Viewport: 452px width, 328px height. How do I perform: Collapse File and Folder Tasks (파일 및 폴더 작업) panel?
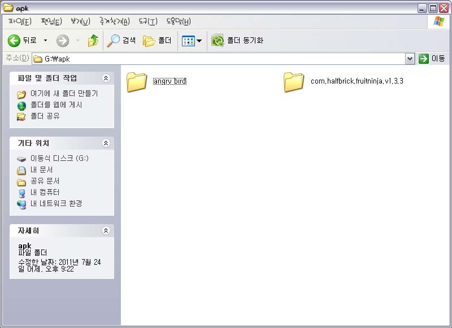[x=106, y=78]
